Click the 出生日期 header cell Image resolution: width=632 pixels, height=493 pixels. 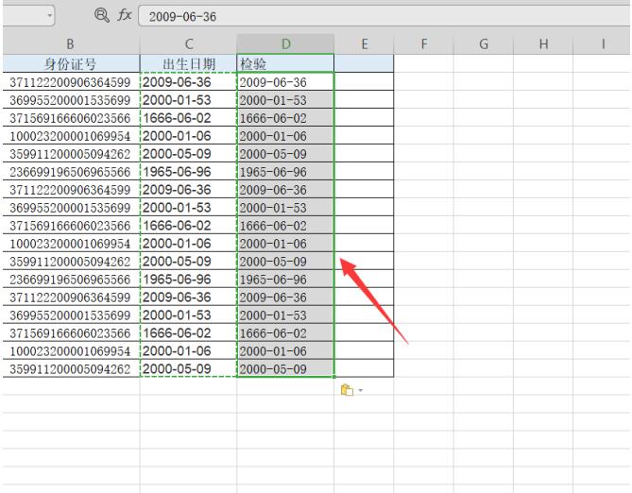pos(189,63)
